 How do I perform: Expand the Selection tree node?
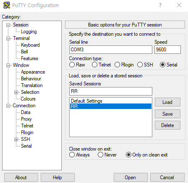16,92
